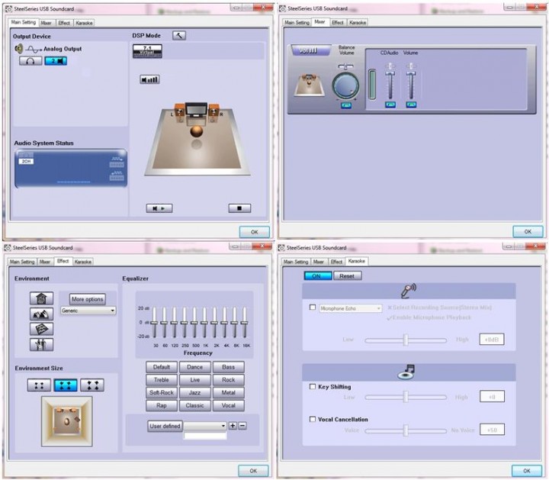Click the virtual speaker room display

197,138
